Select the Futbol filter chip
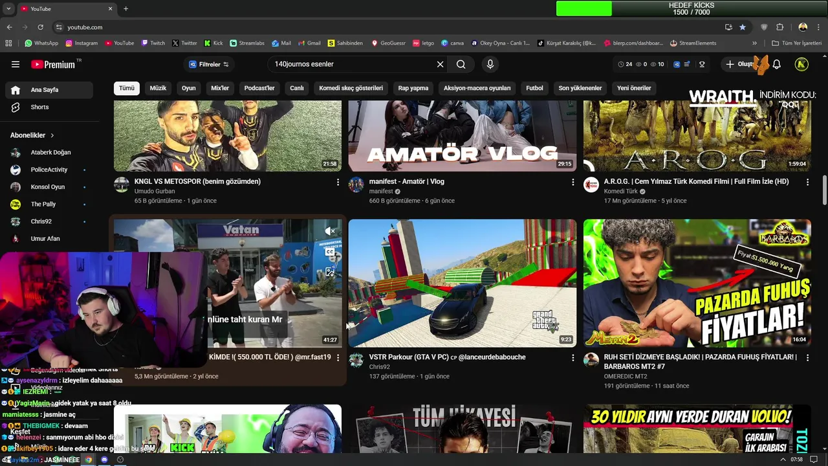This screenshot has height=466, width=828. (x=534, y=88)
